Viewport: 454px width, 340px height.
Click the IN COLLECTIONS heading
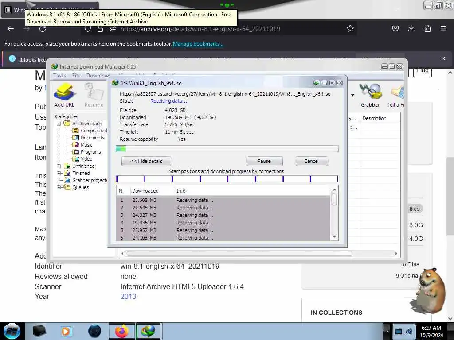pos(337,313)
